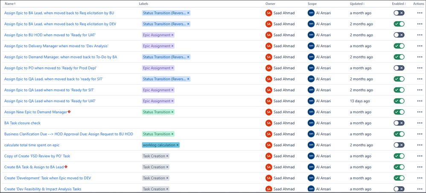This screenshot has width=426, height=193.
Task: Remove Epic Assignment label from 'Delivery Manager' row
Action: coord(172,46)
